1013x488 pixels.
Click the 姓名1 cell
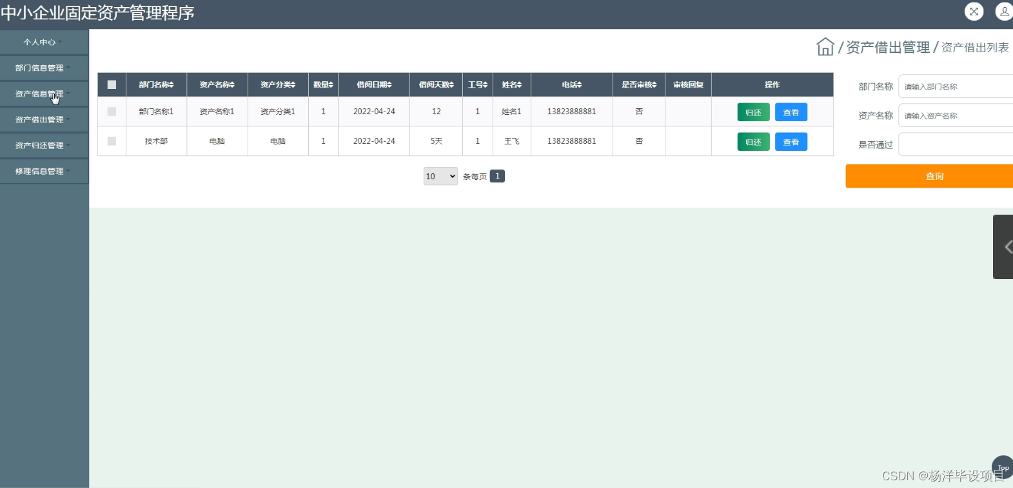pyautogui.click(x=512, y=112)
